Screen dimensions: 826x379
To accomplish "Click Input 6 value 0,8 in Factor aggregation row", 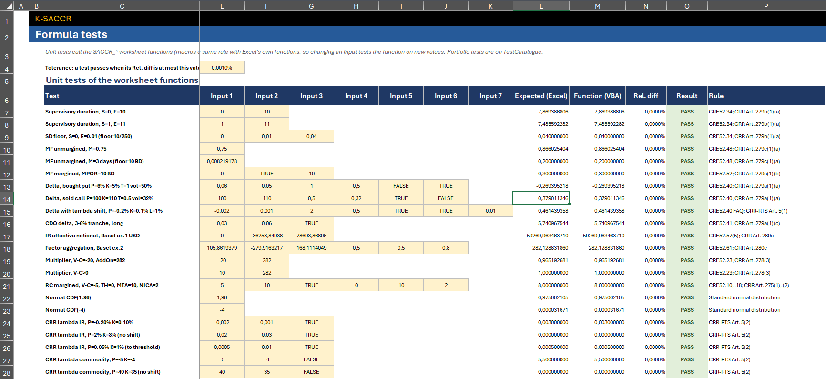I will coord(446,248).
